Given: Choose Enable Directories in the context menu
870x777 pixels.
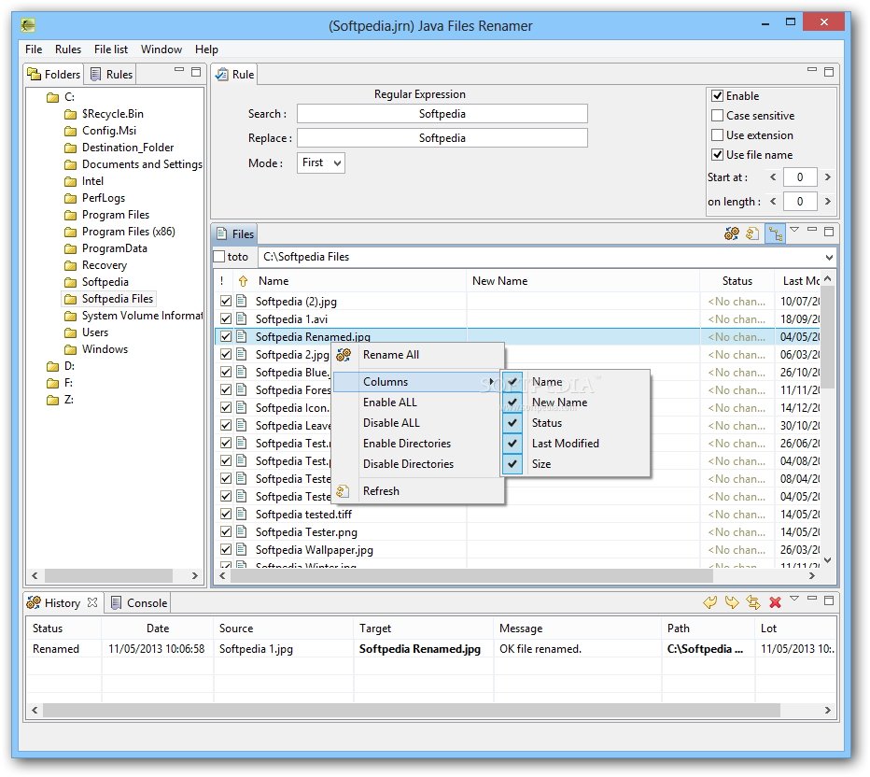Looking at the screenshot, I should click(420, 444).
